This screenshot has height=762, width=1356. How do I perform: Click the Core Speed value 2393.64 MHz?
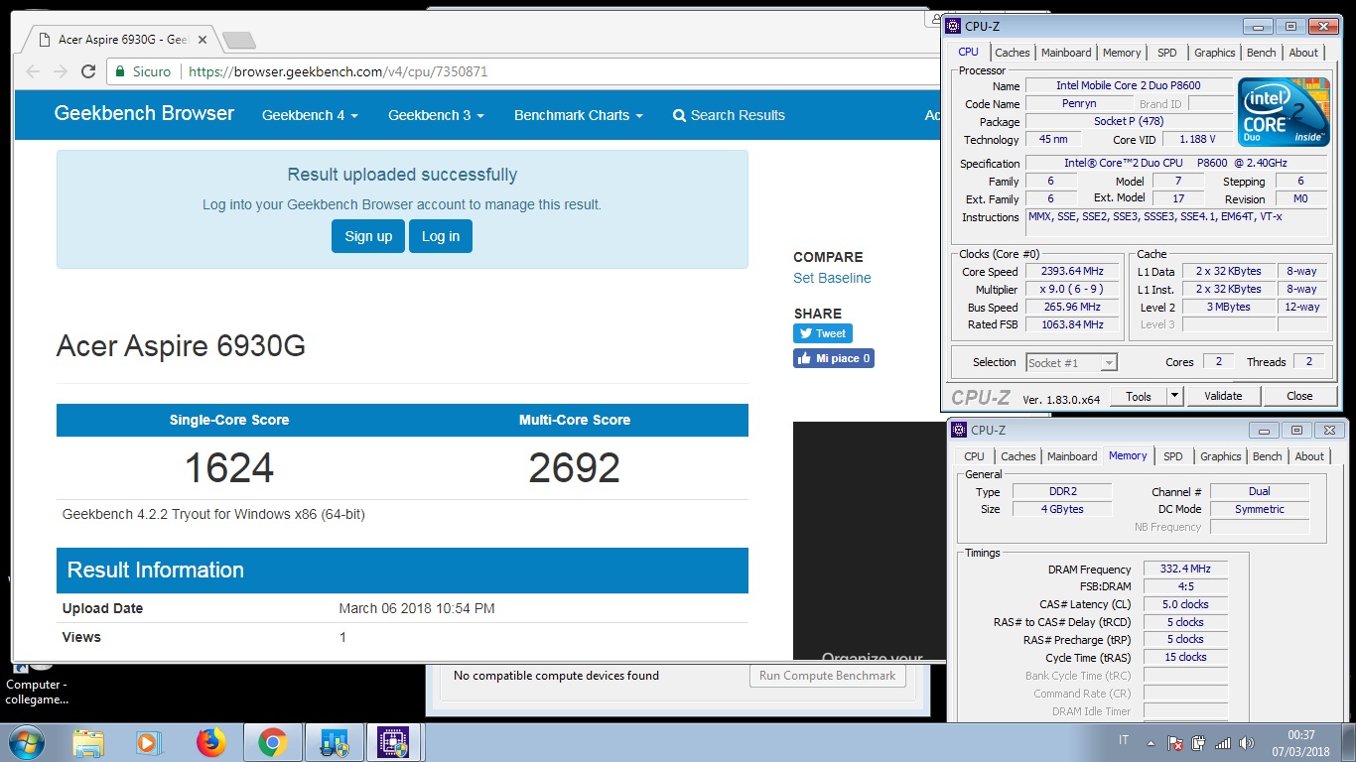pyautogui.click(x=1071, y=272)
